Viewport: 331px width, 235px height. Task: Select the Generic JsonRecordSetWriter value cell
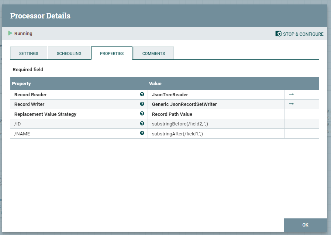tap(216, 104)
